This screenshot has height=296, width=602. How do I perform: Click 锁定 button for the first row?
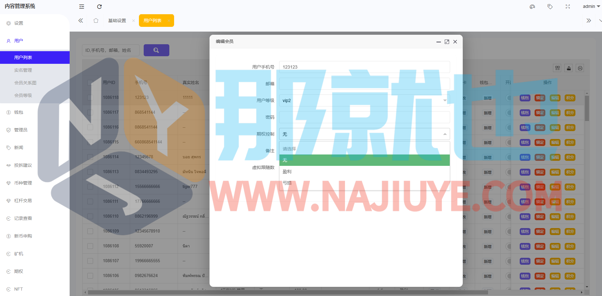point(540,98)
